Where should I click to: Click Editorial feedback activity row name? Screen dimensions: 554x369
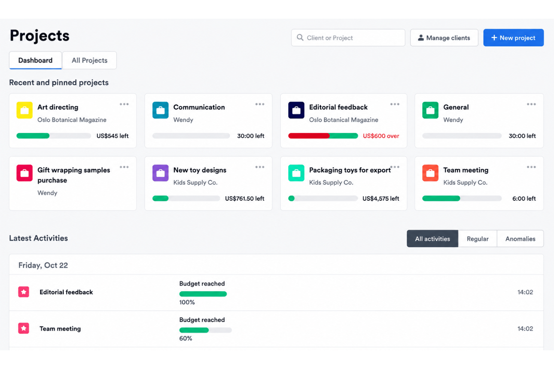(x=66, y=292)
